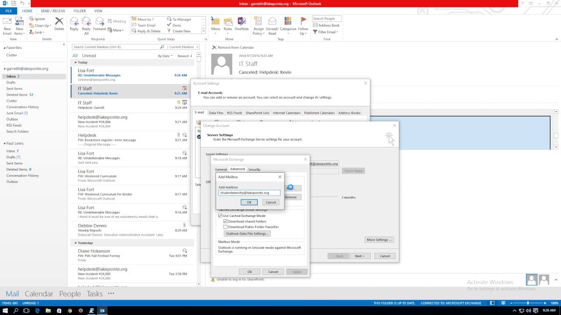Click the Move folder icon

pos(216,21)
